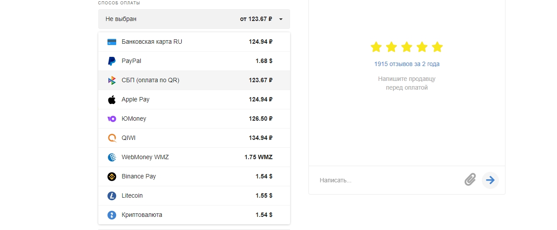Click the СБП colorful triangle icon
The width and height of the screenshot is (557, 230).
(x=112, y=80)
